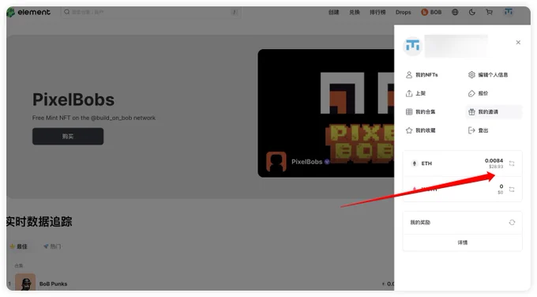
Task: Open 我的NFTs from account panel
Action: point(422,75)
